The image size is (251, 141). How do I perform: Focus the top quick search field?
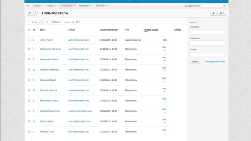[214, 6]
